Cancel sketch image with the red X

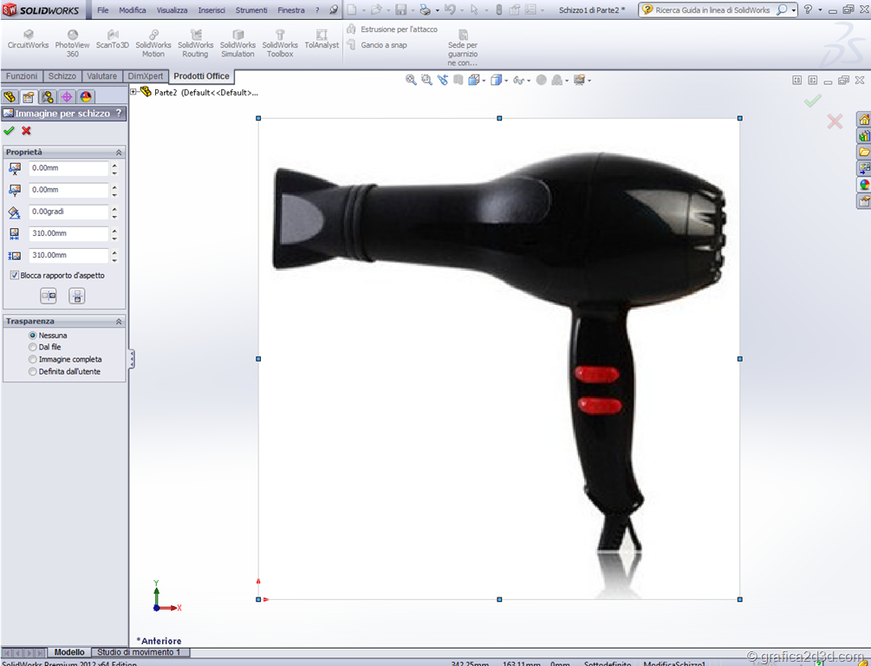click(26, 131)
